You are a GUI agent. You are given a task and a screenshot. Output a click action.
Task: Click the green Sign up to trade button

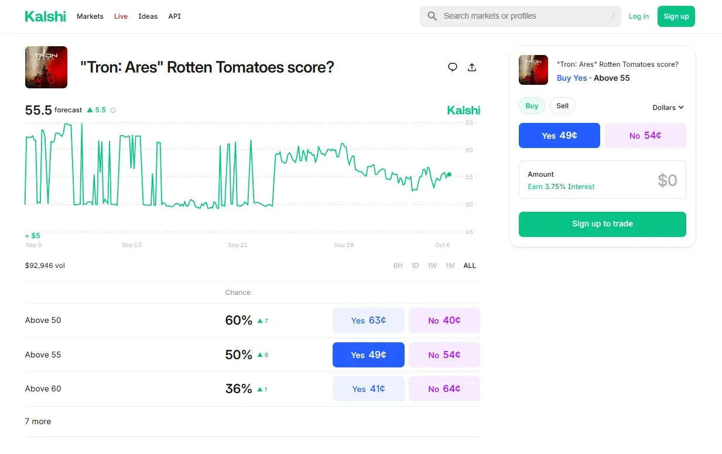coord(602,224)
